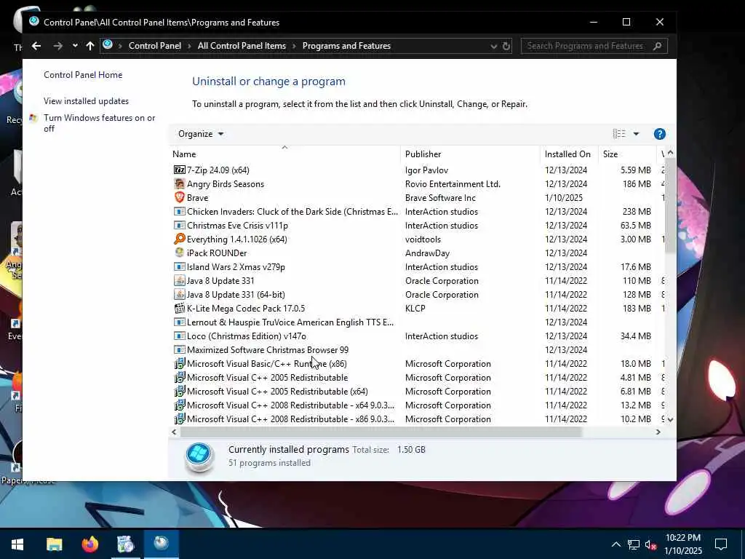Go back with the Back arrow

pos(36,46)
